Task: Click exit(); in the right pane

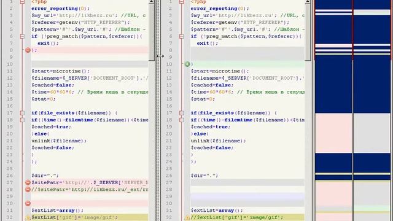Action: coord(208,44)
